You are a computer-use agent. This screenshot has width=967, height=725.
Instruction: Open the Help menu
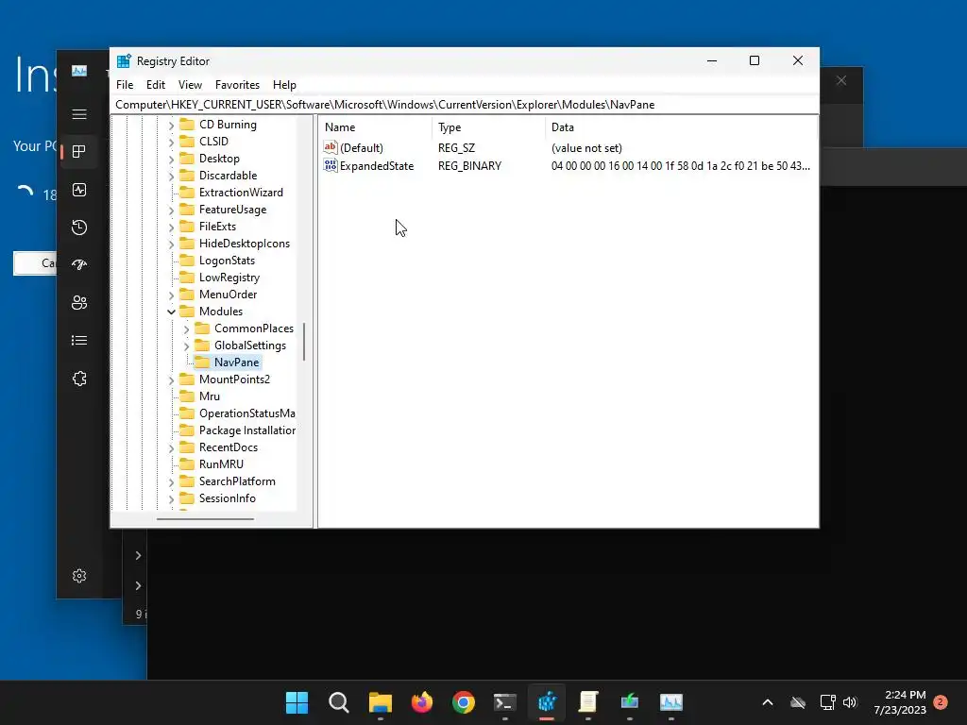(x=284, y=85)
